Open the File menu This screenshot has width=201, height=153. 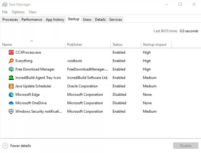pos(5,12)
